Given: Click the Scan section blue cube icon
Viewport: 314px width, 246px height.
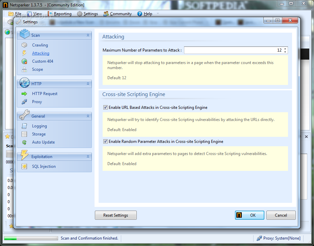Looking at the screenshot, I should point(25,34).
